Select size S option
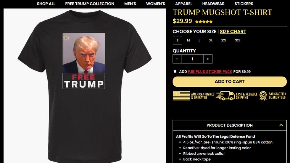 coord(177,41)
